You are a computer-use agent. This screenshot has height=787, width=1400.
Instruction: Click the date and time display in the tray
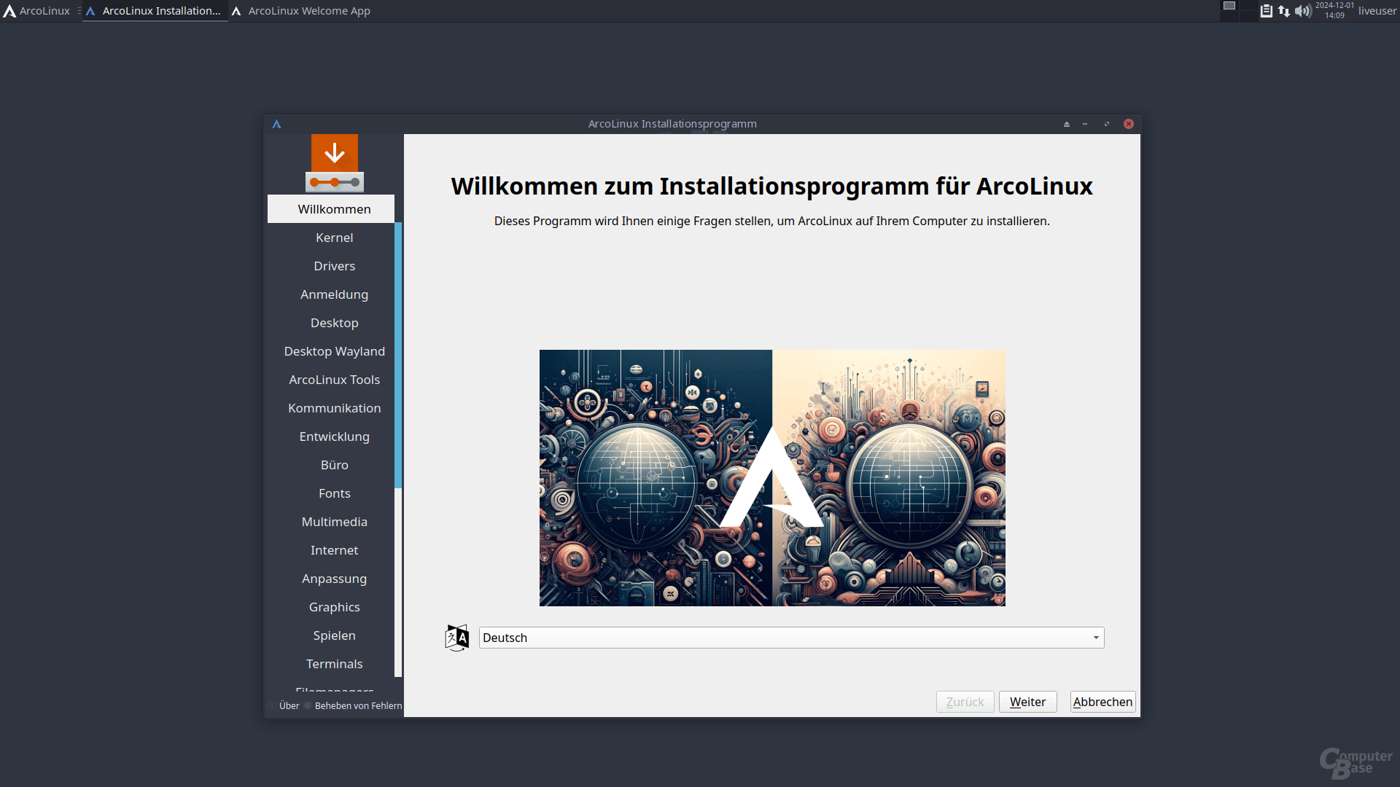(1334, 9)
